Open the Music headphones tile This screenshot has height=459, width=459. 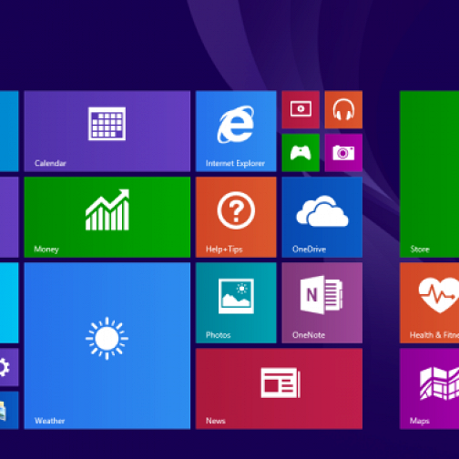pyautogui.click(x=343, y=109)
